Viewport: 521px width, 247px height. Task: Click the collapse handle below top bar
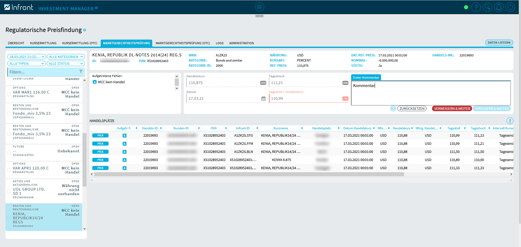pyautogui.click(x=259, y=16)
